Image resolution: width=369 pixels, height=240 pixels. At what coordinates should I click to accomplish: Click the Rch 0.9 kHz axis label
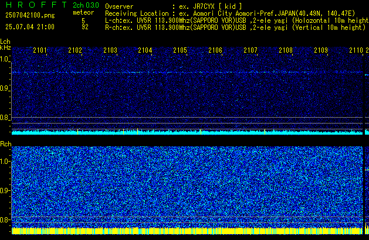click(x=5, y=190)
